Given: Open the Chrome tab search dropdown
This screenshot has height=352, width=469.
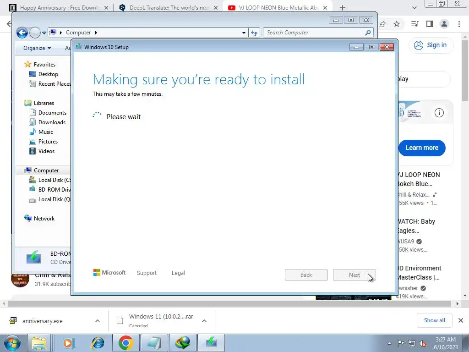Looking at the screenshot, I should [x=414, y=8].
